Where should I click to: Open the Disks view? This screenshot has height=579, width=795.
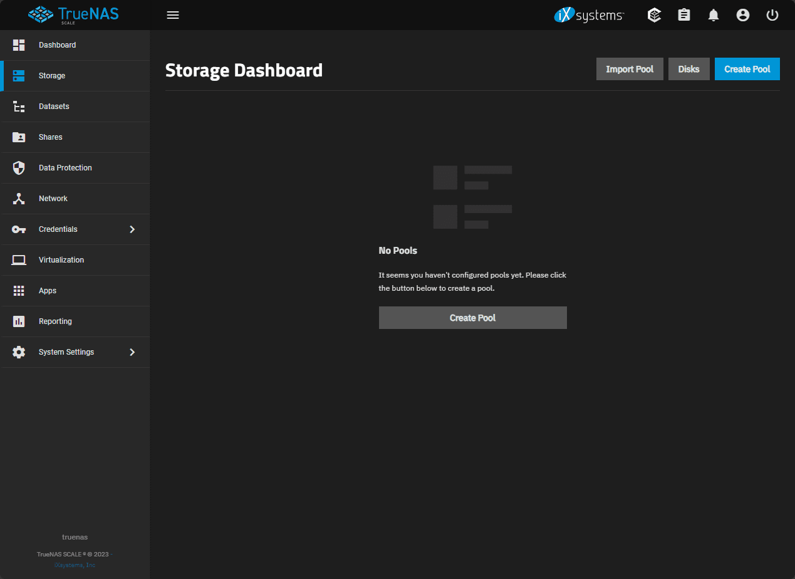click(688, 68)
